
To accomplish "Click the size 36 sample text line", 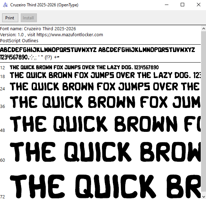I will pyautogui.click(x=105, y=102).
